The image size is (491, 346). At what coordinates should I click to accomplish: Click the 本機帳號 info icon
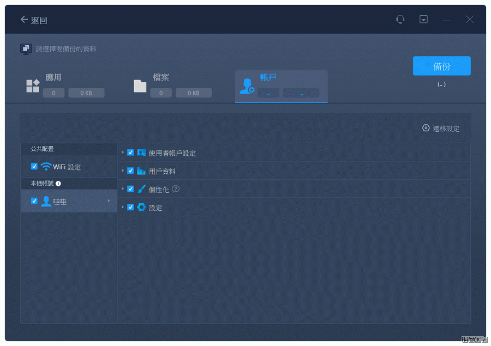click(58, 184)
